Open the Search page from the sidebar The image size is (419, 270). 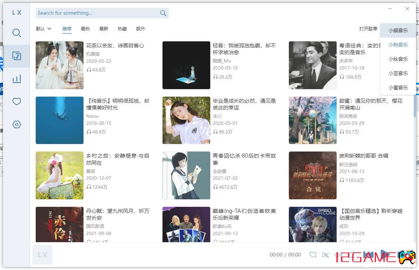pyautogui.click(x=17, y=33)
